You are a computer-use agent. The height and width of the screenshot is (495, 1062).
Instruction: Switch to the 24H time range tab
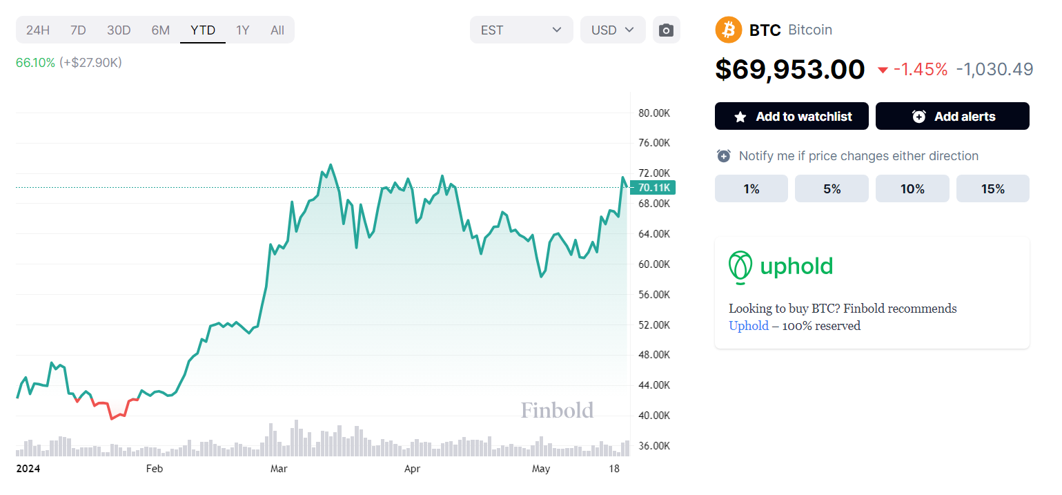pyautogui.click(x=38, y=30)
